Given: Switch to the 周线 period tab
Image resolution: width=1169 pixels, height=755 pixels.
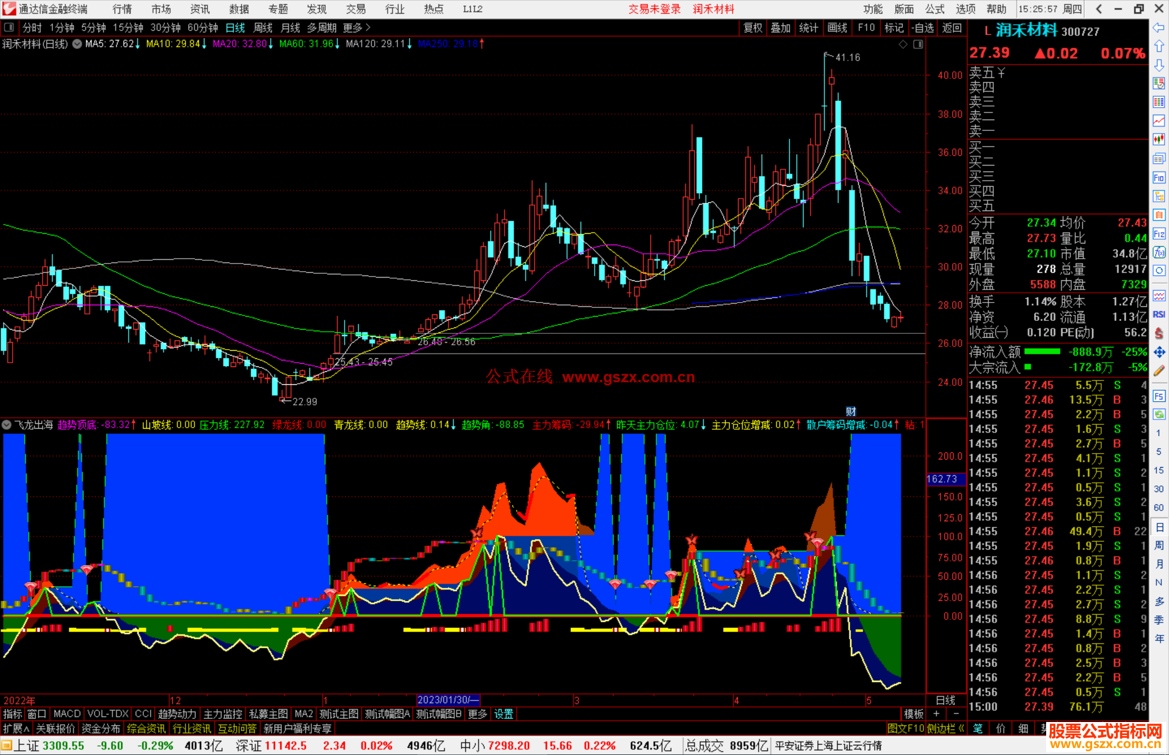Looking at the screenshot, I should (262, 28).
